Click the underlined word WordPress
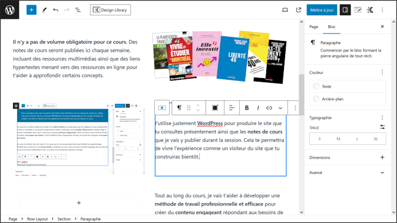Image resolution: width=397 pixels, height=223 pixels. pyautogui.click(x=210, y=123)
